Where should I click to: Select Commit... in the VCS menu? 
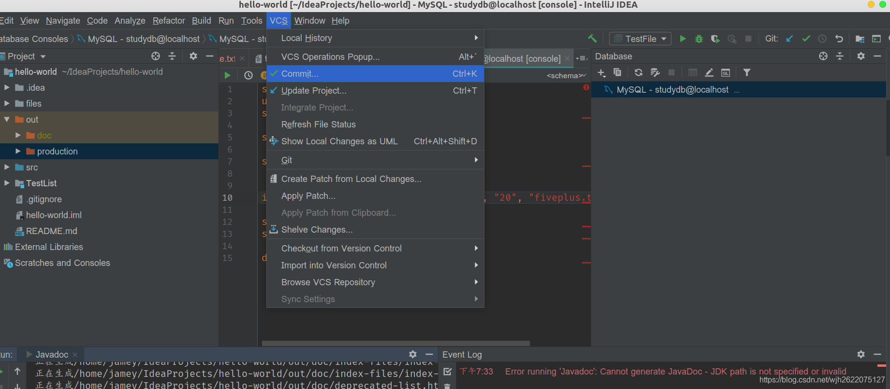pyautogui.click(x=375, y=73)
